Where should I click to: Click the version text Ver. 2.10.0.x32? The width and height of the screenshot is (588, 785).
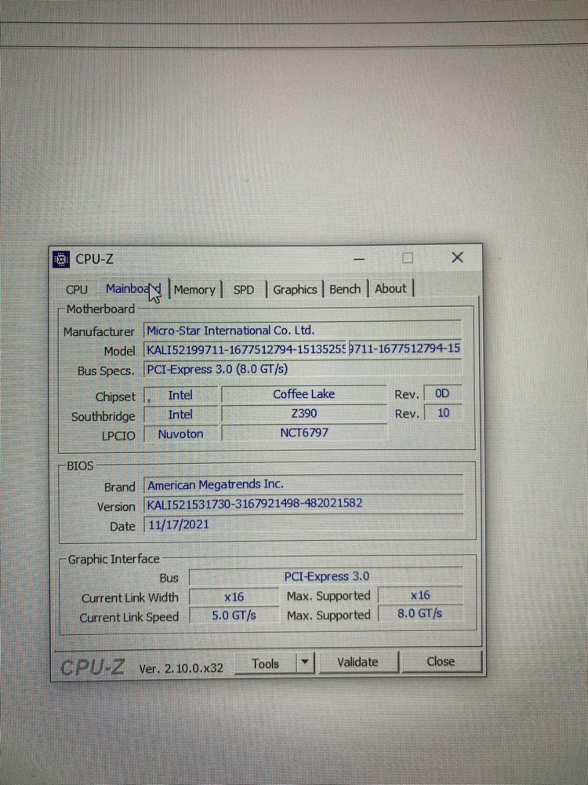coord(181,668)
